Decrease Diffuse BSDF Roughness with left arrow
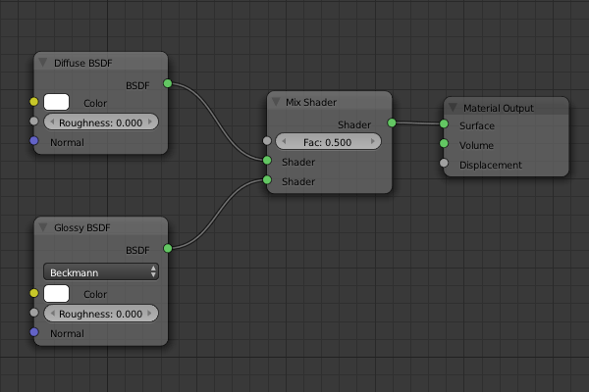The image size is (589, 392). (x=52, y=122)
